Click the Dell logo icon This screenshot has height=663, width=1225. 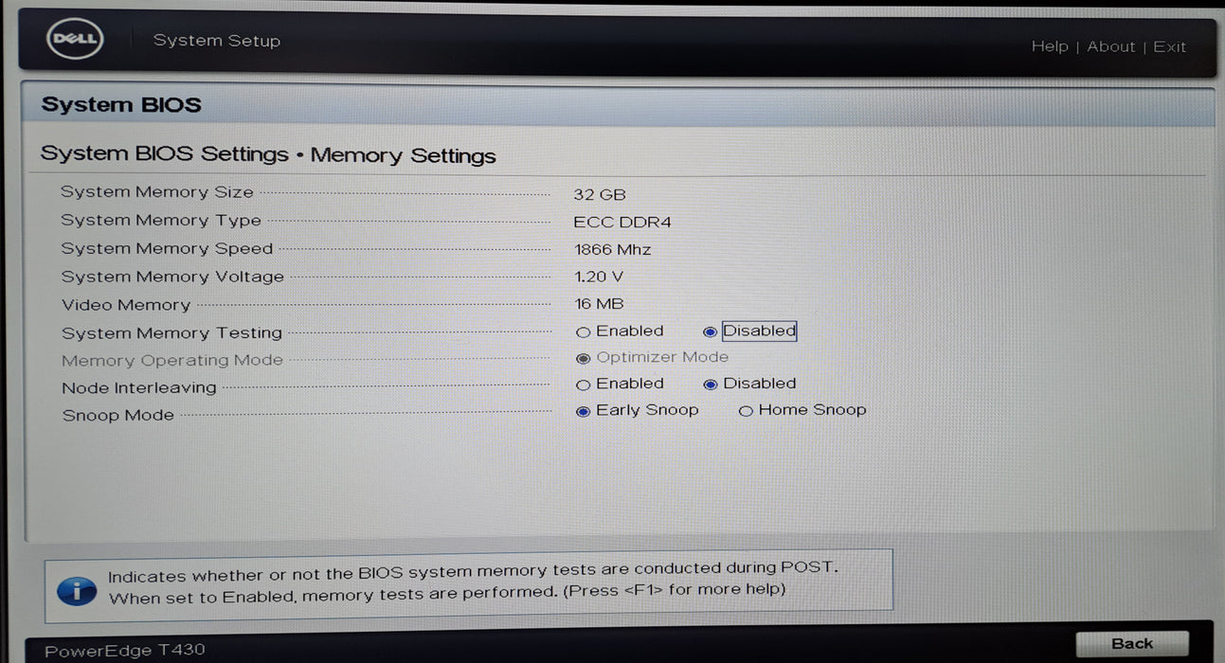click(74, 40)
